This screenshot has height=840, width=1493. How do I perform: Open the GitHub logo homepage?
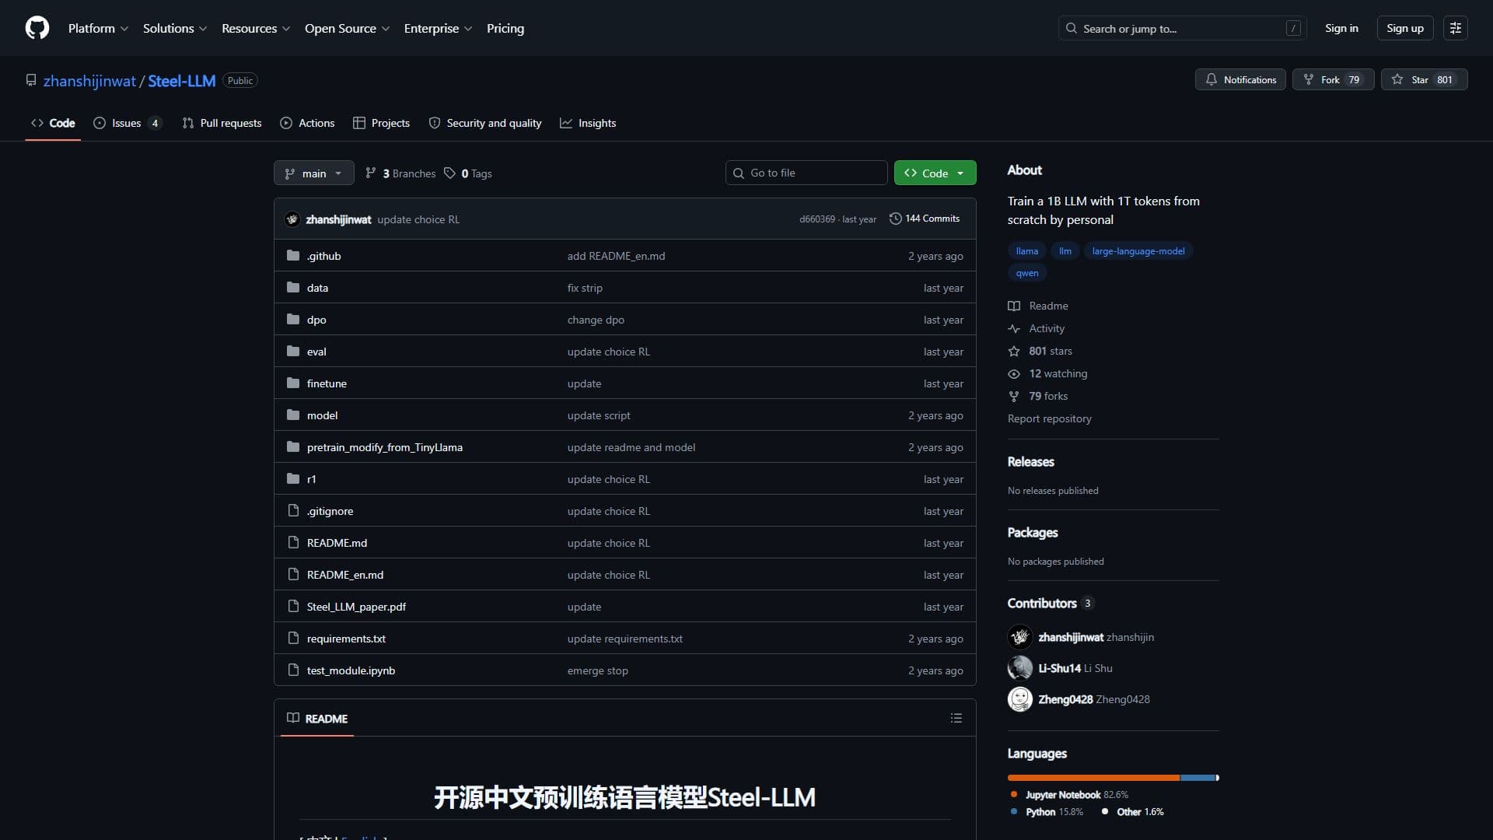tap(37, 28)
